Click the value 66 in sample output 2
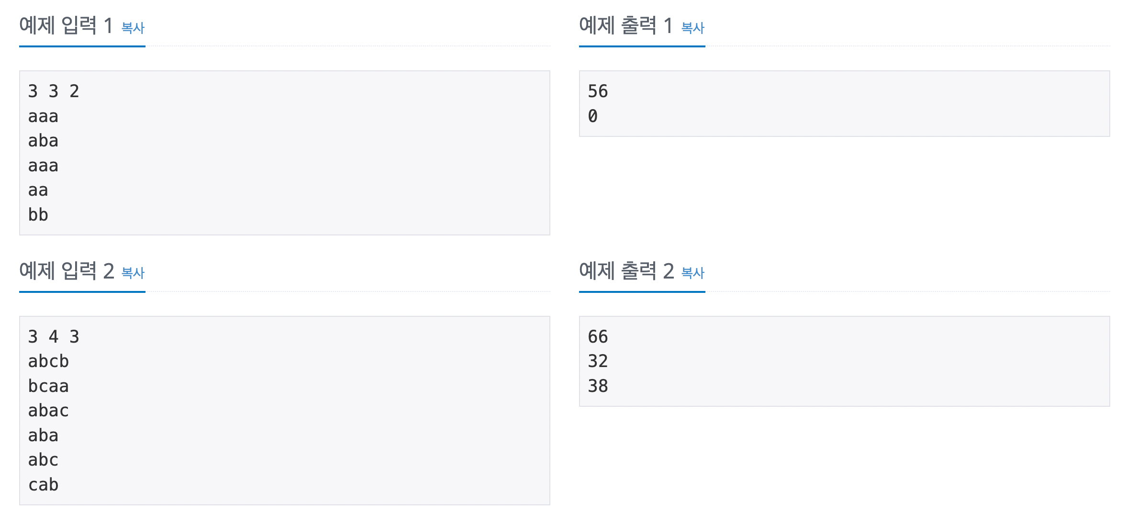Screen dimensions: 1138x513 tap(598, 336)
